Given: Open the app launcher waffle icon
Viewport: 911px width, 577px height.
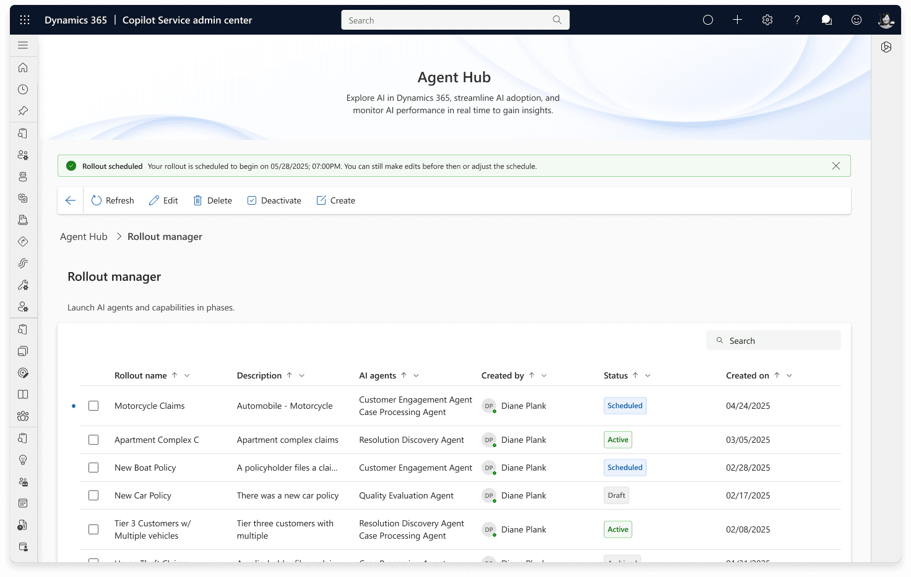Looking at the screenshot, I should click(25, 20).
